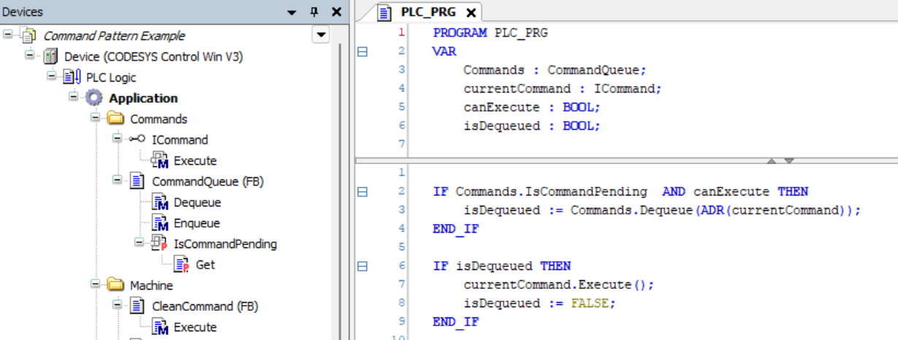Collapse the IsCommandPending property node
The height and width of the screenshot is (340, 898).
(x=139, y=243)
